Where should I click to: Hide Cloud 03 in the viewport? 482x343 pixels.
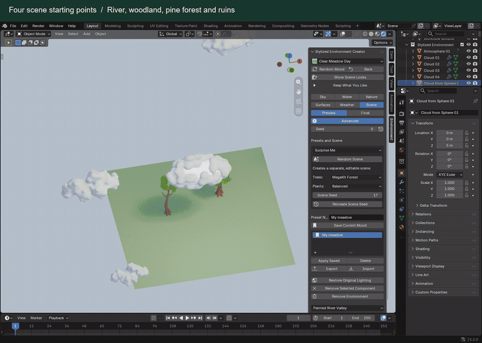click(x=469, y=70)
